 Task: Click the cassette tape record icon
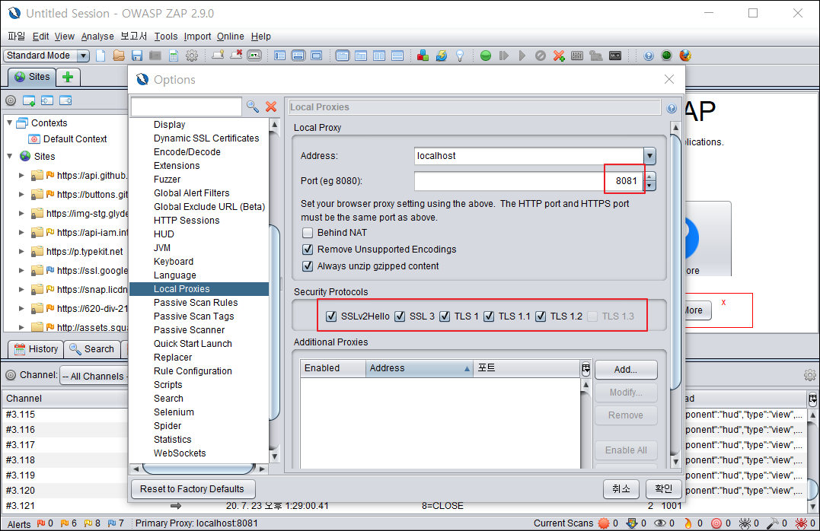click(x=615, y=56)
